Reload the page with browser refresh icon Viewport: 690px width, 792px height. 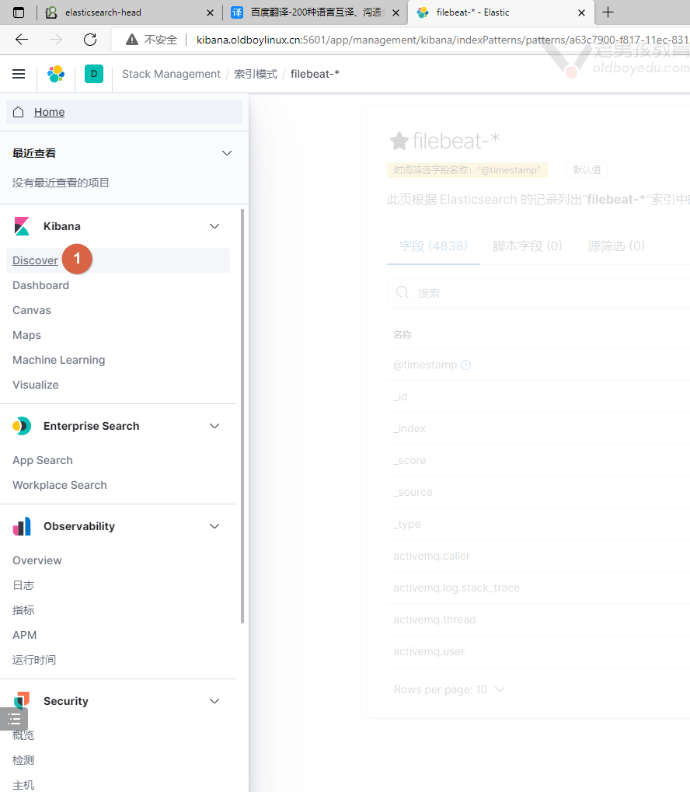(x=90, y=40)
